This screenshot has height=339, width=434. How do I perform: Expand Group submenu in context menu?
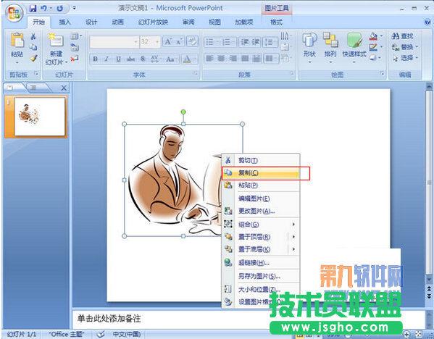pyautogui.click(x=261, y=224)
